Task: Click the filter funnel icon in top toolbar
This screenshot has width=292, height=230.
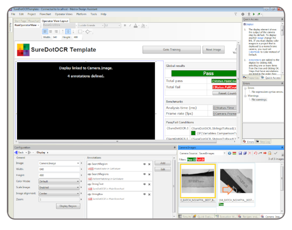Action: click(x=235, y=14)
